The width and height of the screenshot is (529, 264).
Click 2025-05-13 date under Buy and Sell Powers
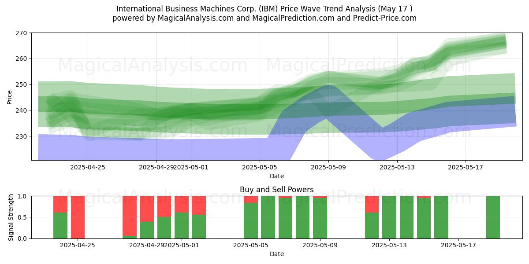389,245
